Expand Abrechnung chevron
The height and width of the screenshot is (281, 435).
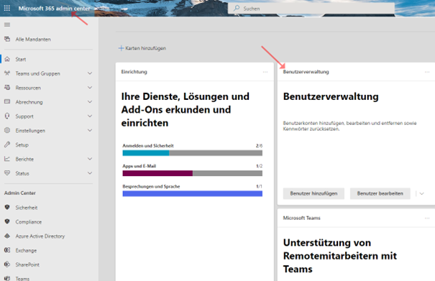point(90,102)
